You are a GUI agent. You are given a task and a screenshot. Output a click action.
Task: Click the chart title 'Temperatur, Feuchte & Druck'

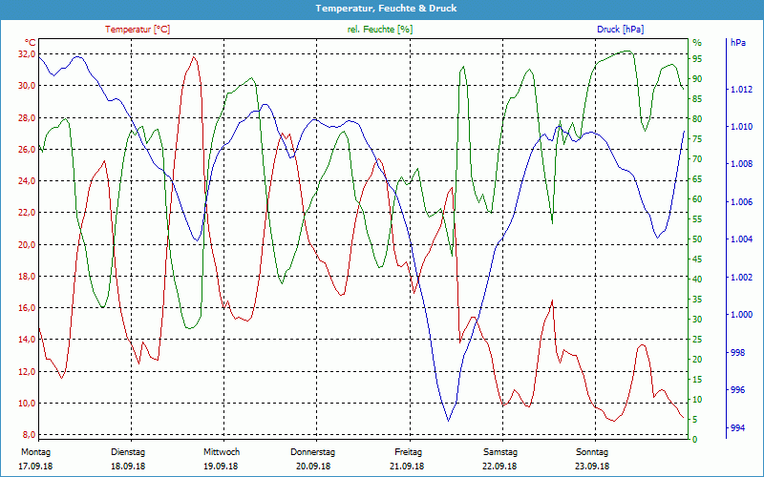pos(386,9)
